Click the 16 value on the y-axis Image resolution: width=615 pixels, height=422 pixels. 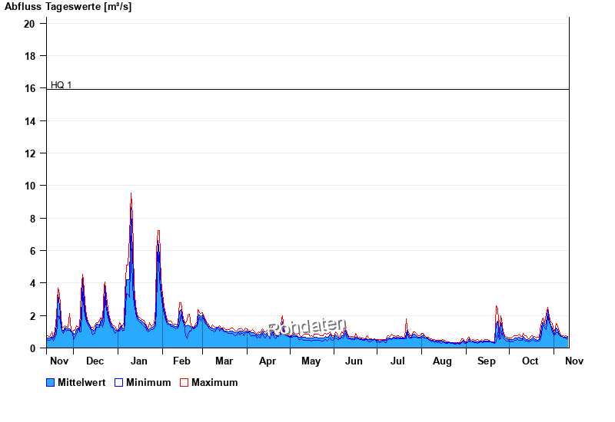pyautogui.click(x=30, y=89)
